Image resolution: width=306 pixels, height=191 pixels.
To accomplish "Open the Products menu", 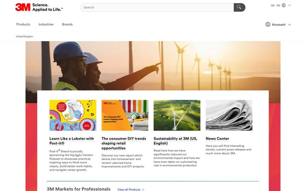I will [23, 24].
